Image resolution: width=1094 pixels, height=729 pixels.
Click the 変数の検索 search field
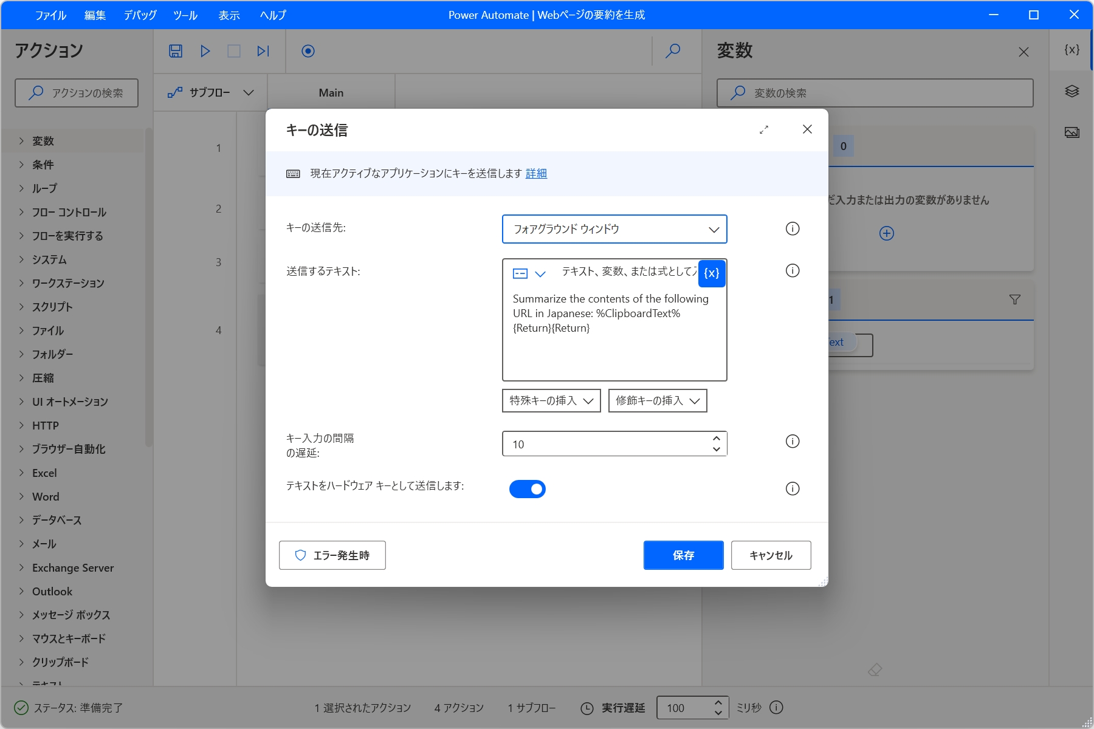click(875, 93)
